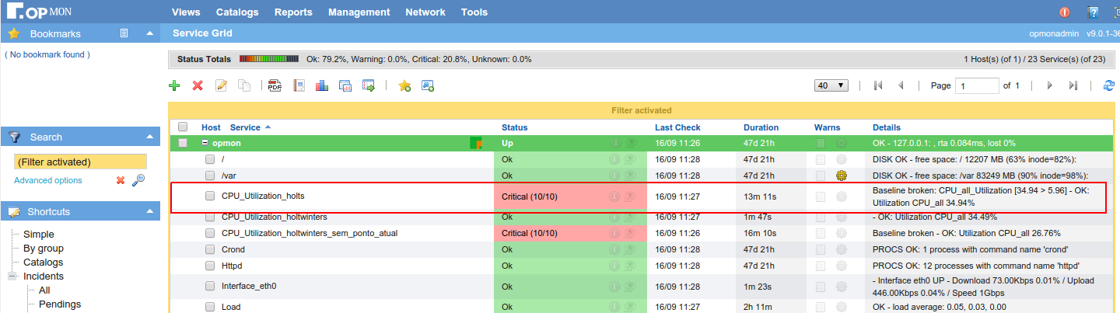This screenshot has height=313, width=1120.
Task: Toggle the select-all checkbox in the header
Action: (x=183, y=127)
